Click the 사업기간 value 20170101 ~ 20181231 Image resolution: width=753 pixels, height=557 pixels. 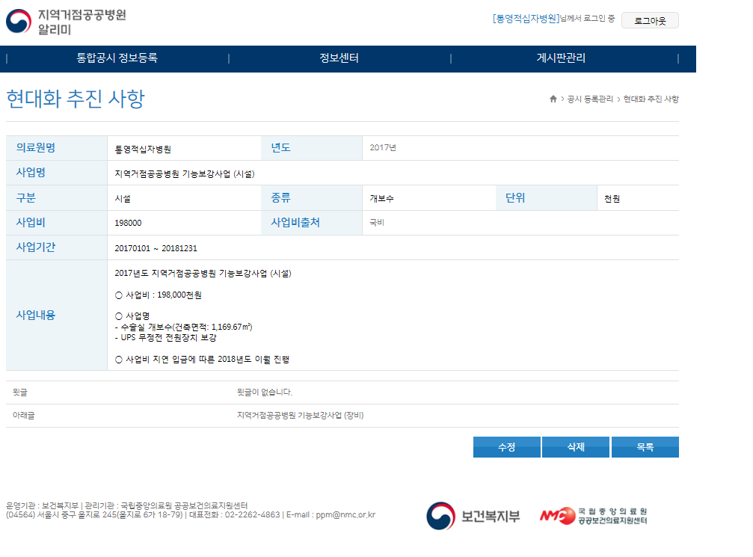point(156,248)
